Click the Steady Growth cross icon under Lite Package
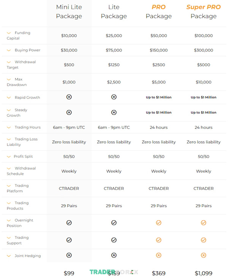The image size is (228, 278). coord(114,112)
